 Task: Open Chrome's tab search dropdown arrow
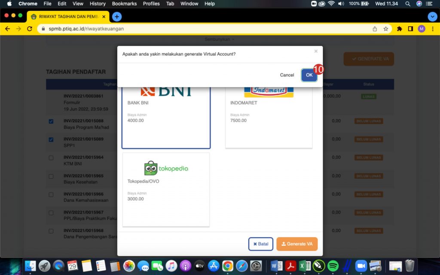[x=432, y=17]
